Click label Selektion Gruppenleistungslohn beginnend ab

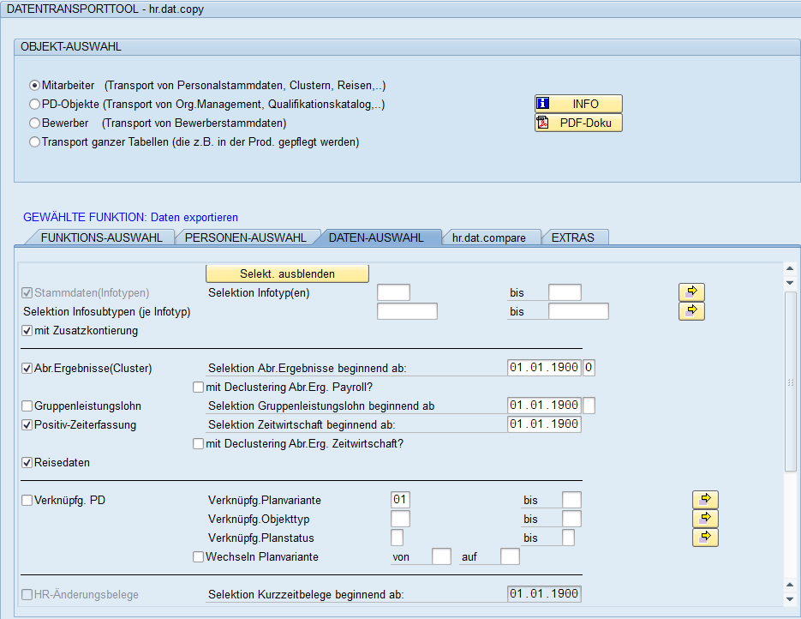pyautogui.click(x=320, y=406)
